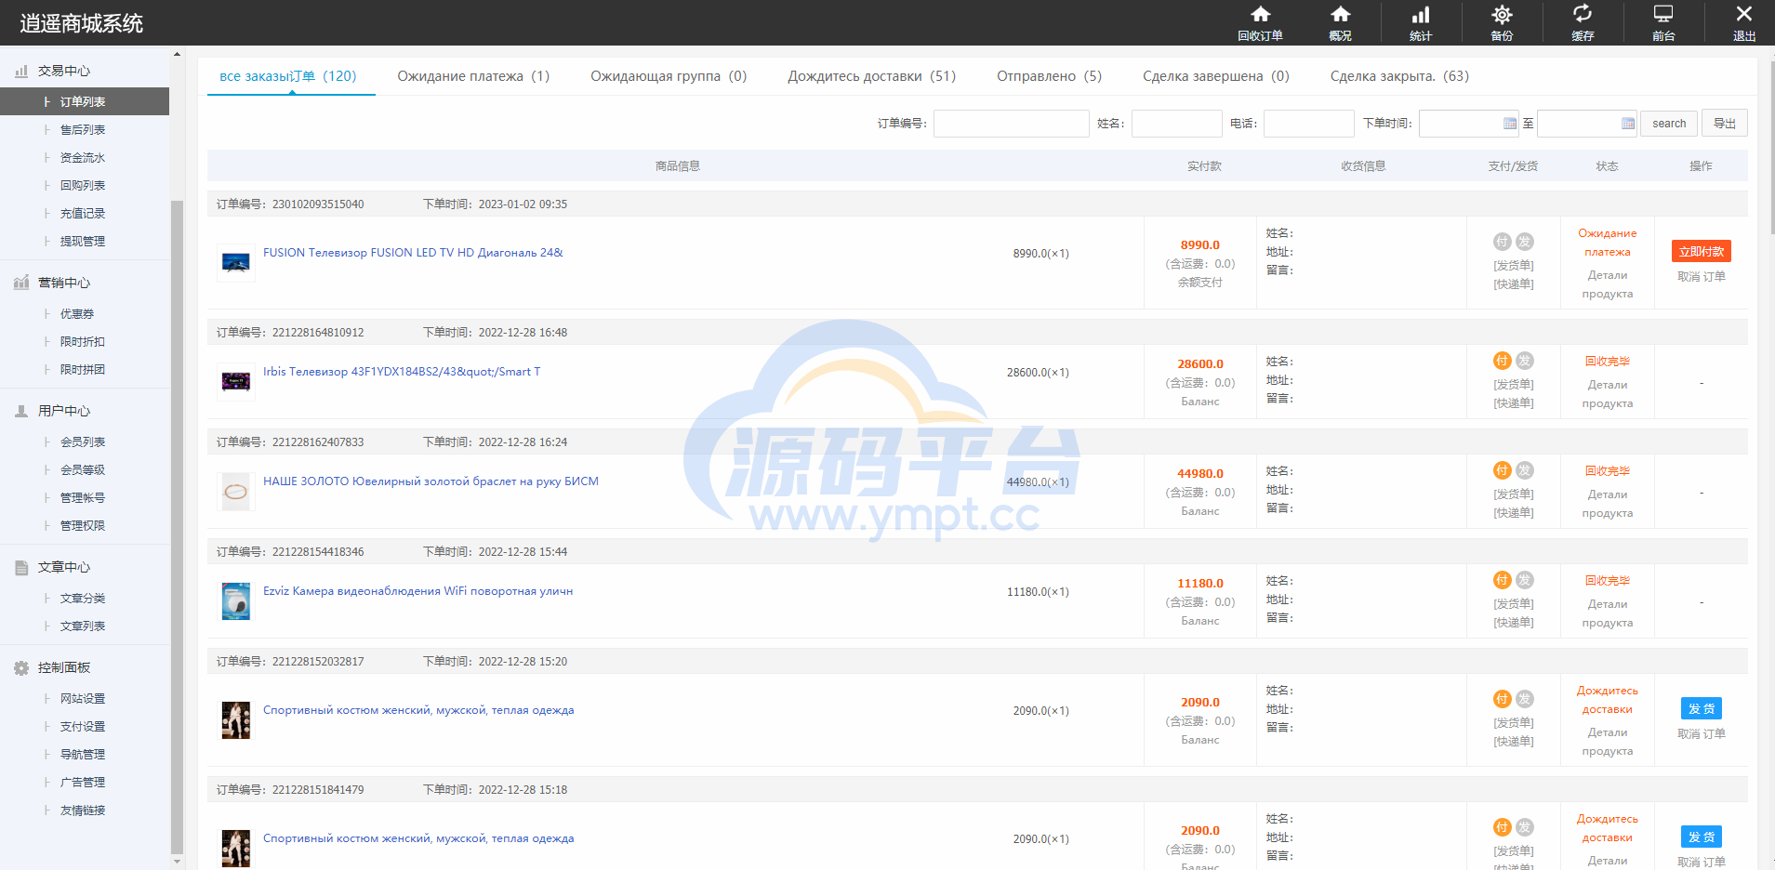Click 发货 button for order 221228151841479
Viewport: 1775px width, 870px height.
point(1702,837)
